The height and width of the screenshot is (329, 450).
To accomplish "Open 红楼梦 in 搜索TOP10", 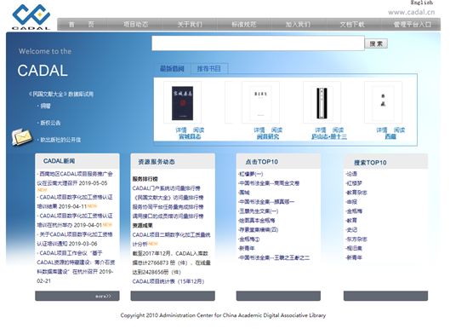I will 354,183.
